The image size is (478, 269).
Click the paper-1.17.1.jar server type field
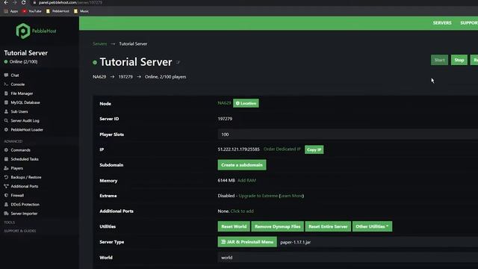[x=377, y=242]
